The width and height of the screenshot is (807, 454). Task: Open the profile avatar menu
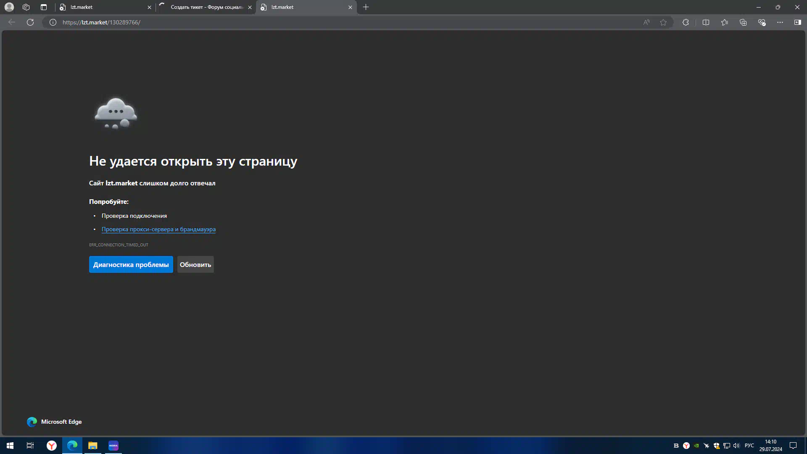pyautogui.click(x=9, y=7)
